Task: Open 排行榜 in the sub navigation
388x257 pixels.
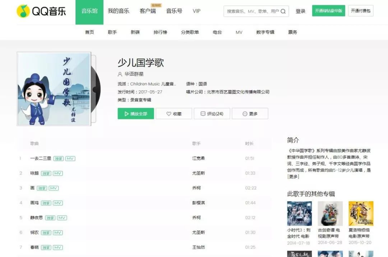Action: pyautogui.click(x=160, y=32)
